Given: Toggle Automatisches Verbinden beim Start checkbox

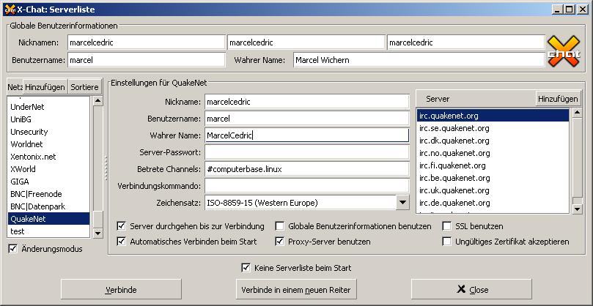Looking at the screenshot, I should tap(122, 242).
